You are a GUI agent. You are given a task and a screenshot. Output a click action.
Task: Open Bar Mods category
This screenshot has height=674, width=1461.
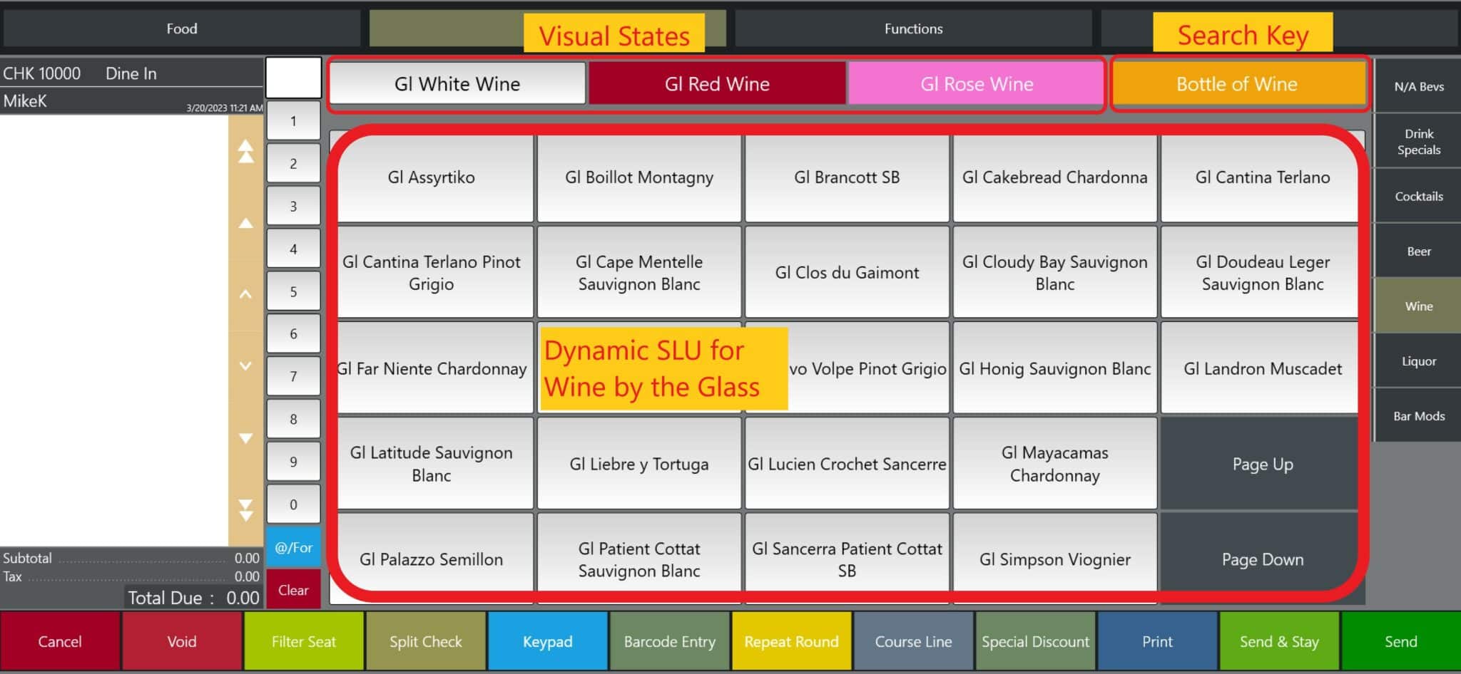(1418, 415)
